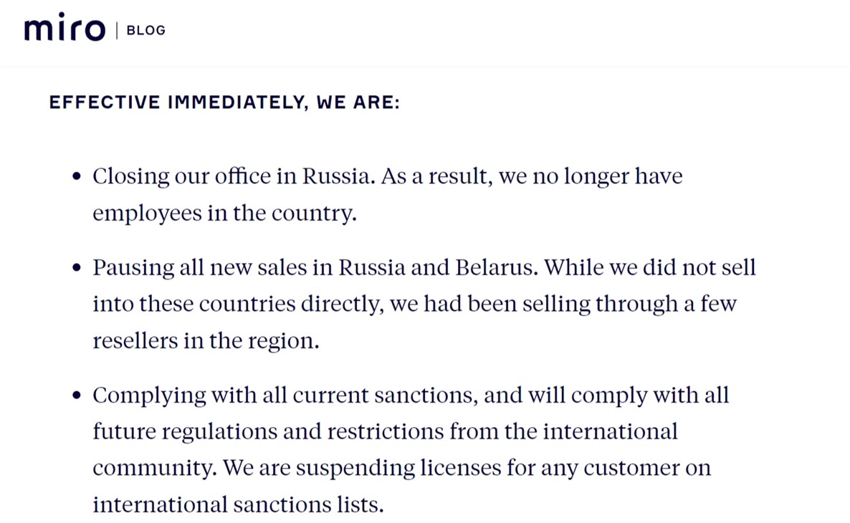This screenshot has width=850, height=523.
Task: Click the bullet dot before "Closing our office"
Action: coord(77,176)
